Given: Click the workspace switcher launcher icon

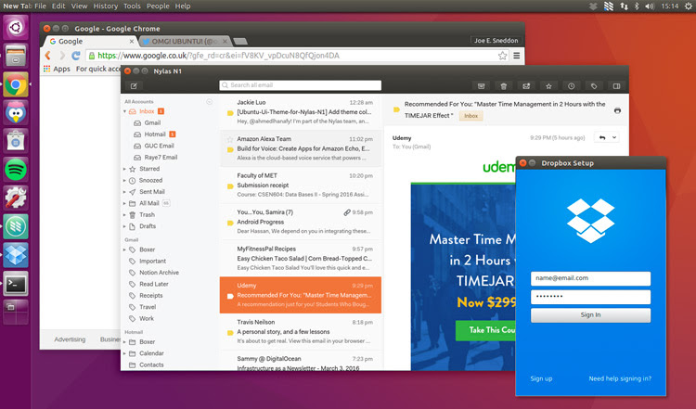Looking at the screenshot, I should coord(16,312).
